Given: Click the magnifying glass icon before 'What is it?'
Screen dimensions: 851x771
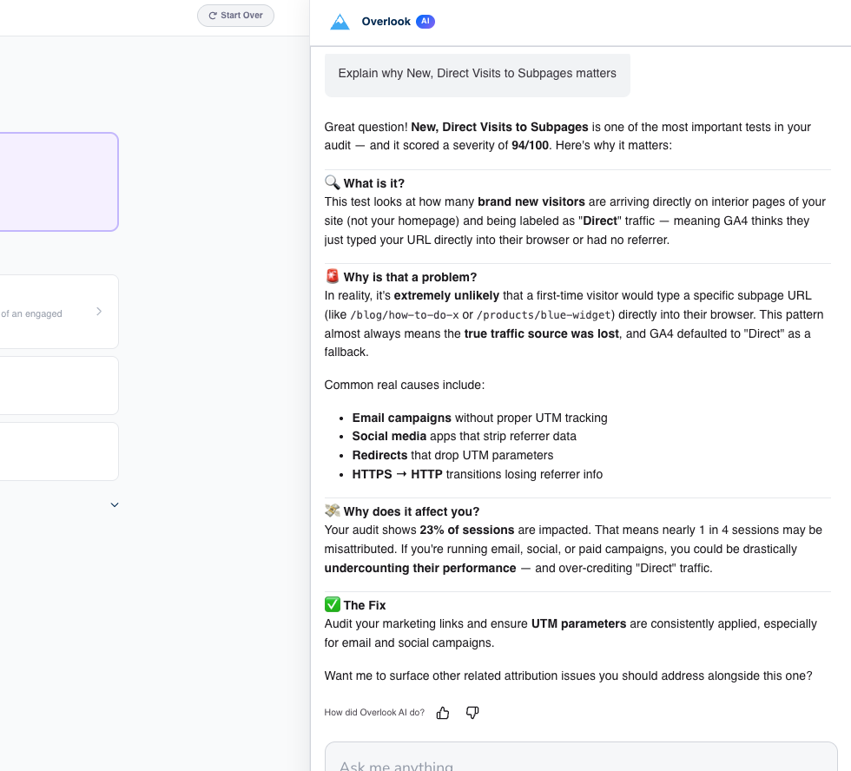Looking at the screenshot, I should [332, 182].
